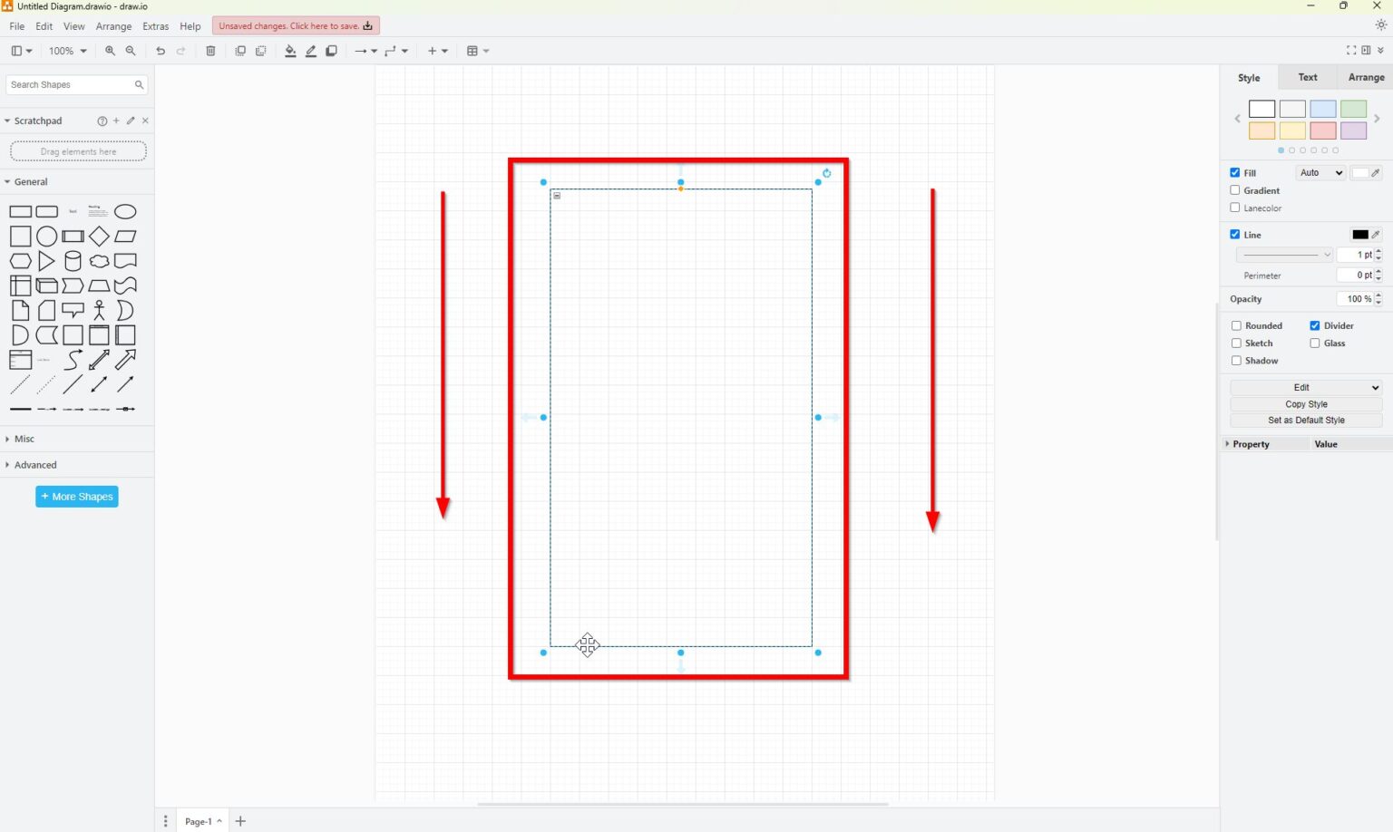This screenshot has width=1393, height=832.
Task: Select the Fill Color tool in the toolbar
Action: (290, 51)
